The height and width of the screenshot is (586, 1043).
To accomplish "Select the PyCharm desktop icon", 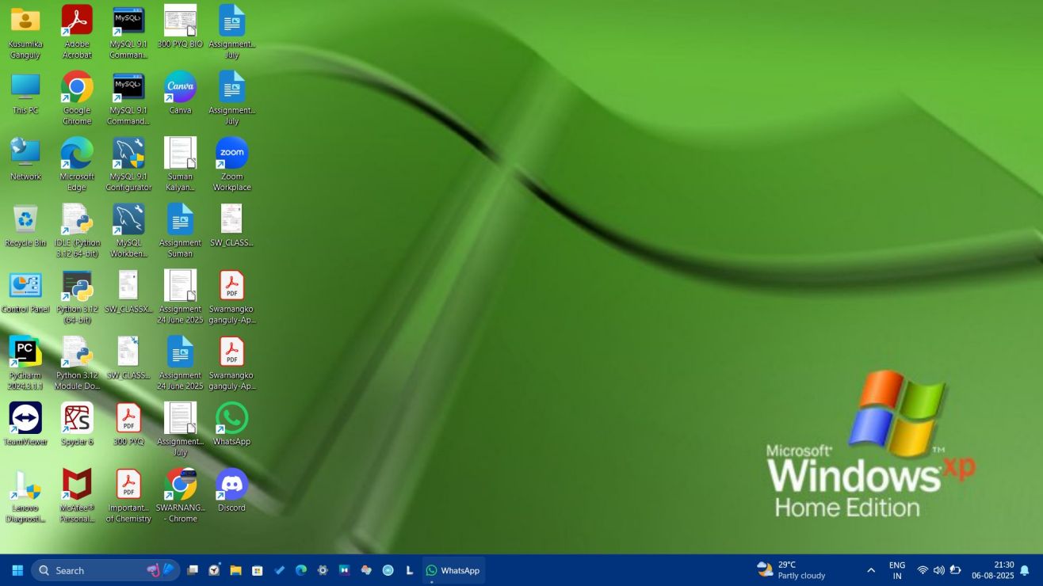I will click(x=25, y=352).
